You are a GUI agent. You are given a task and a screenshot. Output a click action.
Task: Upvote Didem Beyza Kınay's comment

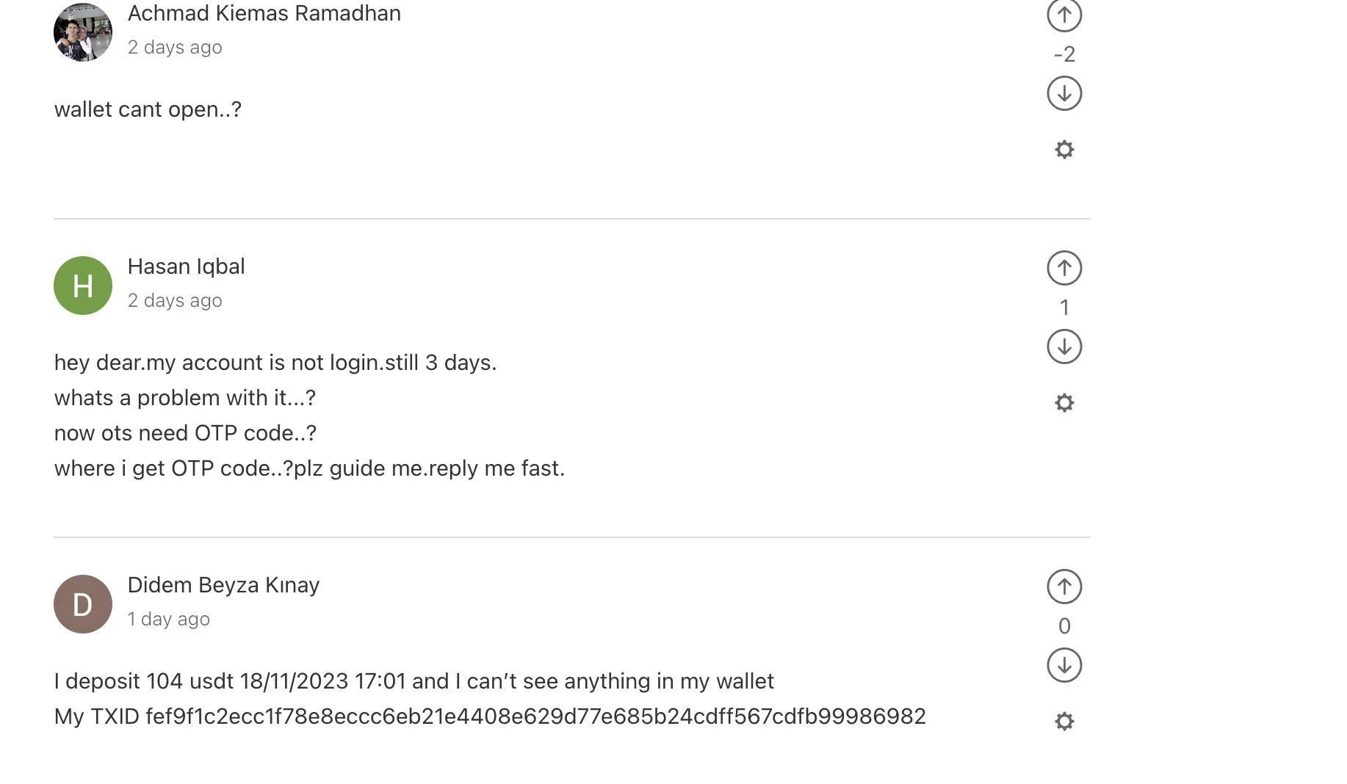pyautogui.click(x=1063, y=587)
